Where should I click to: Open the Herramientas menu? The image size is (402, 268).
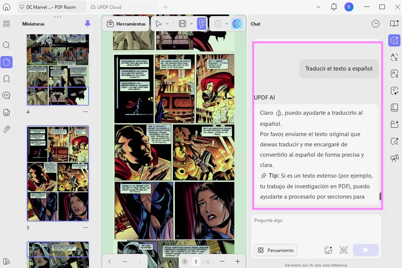point(126,24)
